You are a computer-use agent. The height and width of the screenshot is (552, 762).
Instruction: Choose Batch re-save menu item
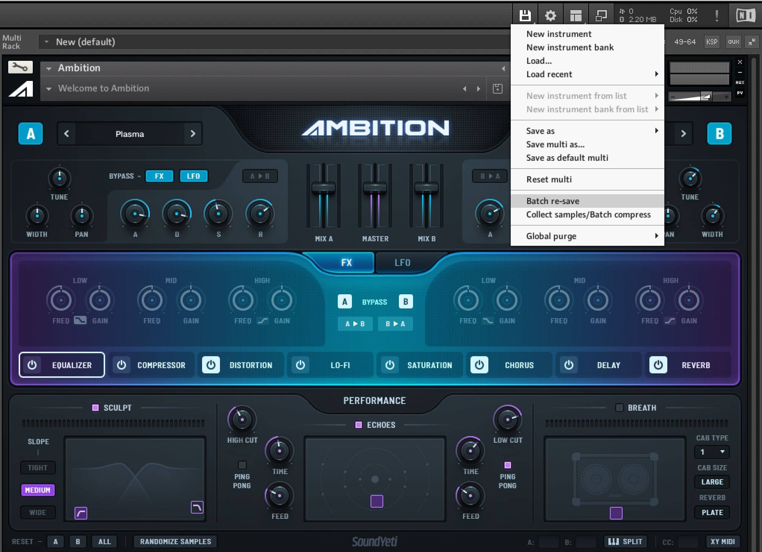(588, 201)
